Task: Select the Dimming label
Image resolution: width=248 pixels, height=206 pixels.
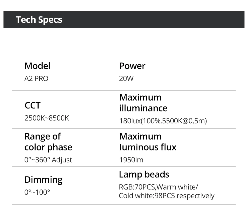Action: tap(43, 179)
